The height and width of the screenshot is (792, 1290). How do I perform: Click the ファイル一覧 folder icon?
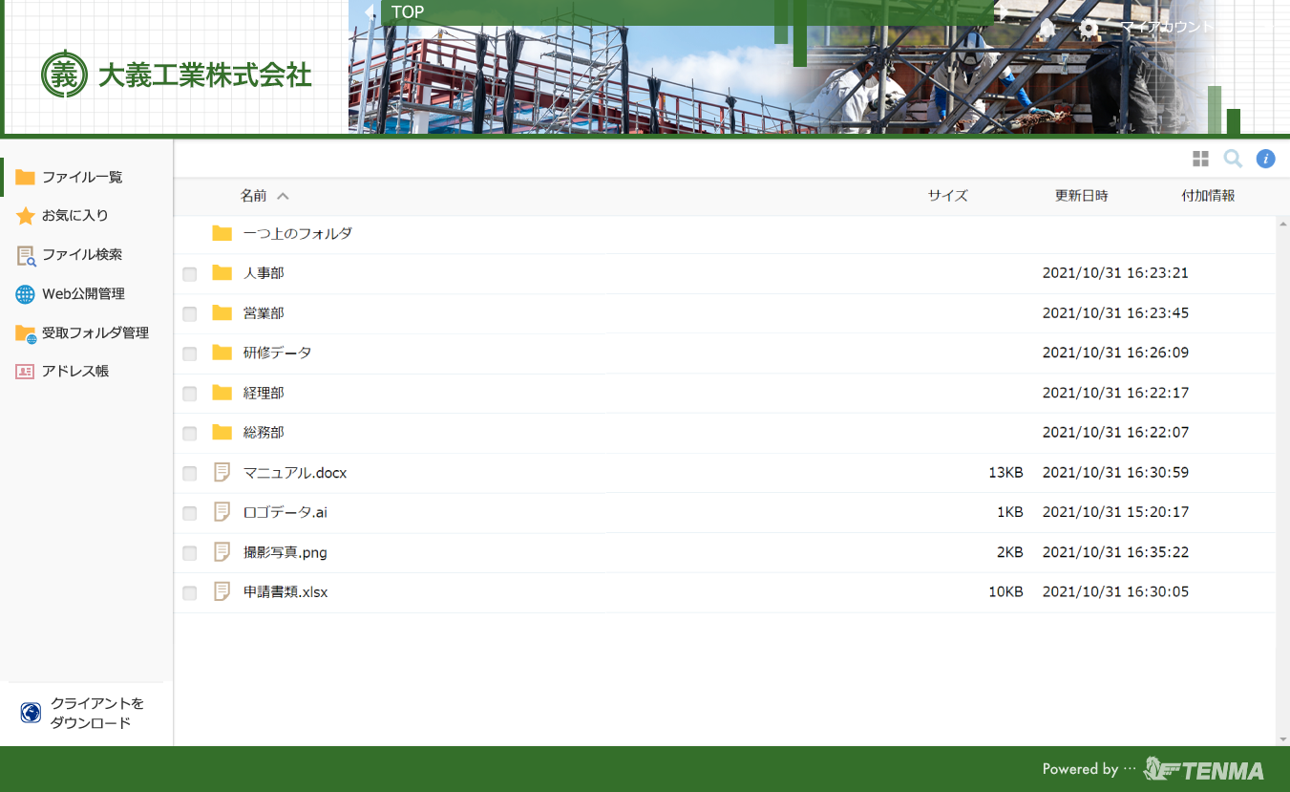[25, 178]
